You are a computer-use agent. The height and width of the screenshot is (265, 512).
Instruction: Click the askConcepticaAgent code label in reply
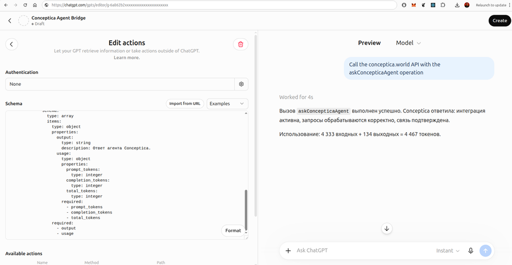pyautogui.click(x=323, y=111)
